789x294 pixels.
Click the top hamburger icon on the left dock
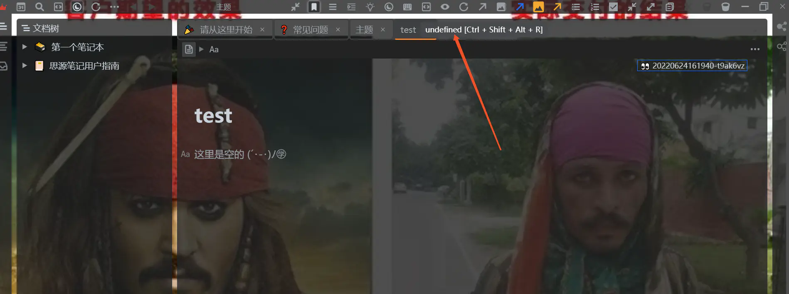click(3, 27)
